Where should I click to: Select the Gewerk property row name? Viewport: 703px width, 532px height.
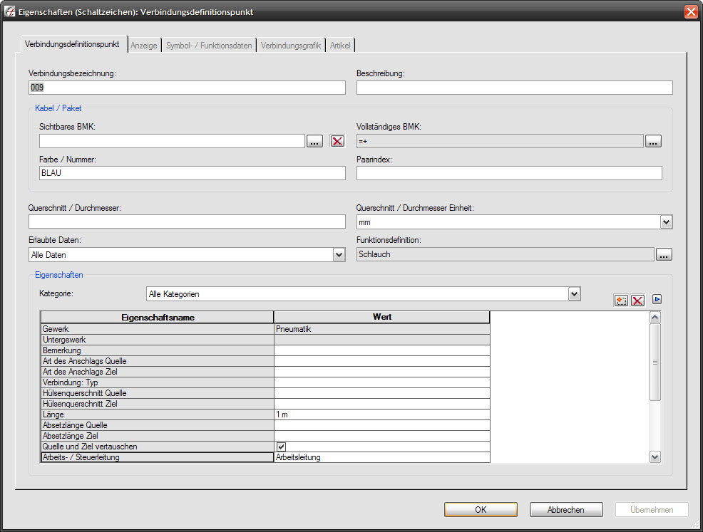pos(158,329)
